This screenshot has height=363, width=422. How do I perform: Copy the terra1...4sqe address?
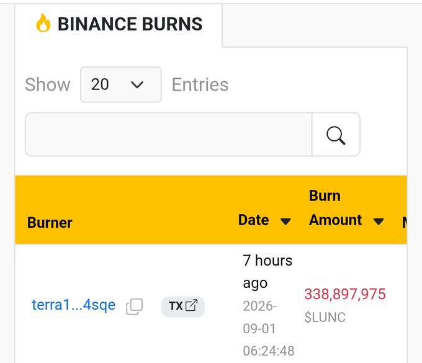point(134,307)
